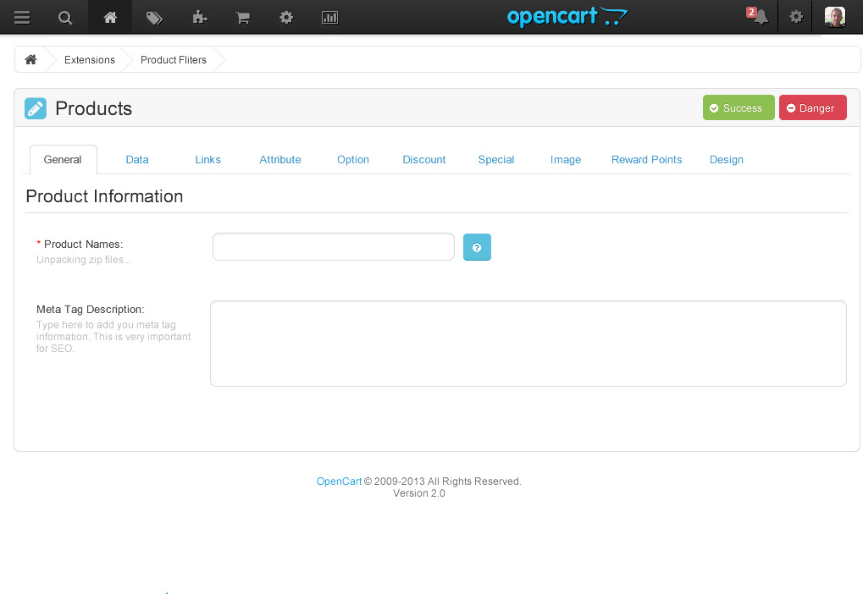863x594 pixels.
Task: Click the blue pencil edit icon
Action: click(x=36, y=108)
